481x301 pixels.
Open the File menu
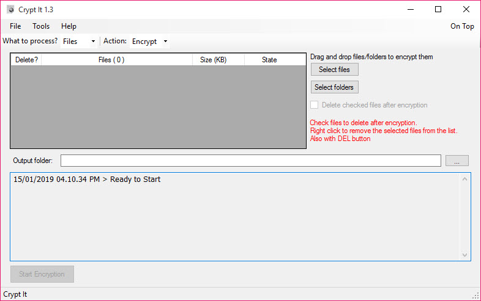point(15,26)
